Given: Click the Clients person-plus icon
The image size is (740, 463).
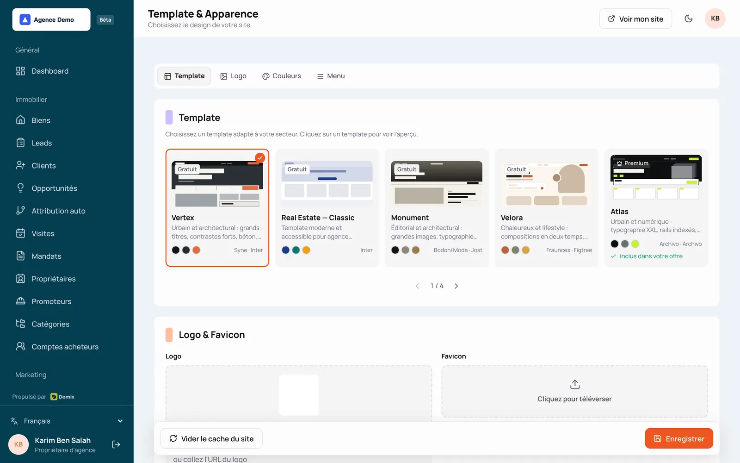Looking at the screenshot, I should 20,165.
